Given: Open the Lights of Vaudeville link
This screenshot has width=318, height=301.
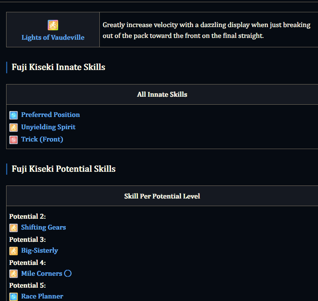Looking at the screenshot, I should click(x=53, y=38).
